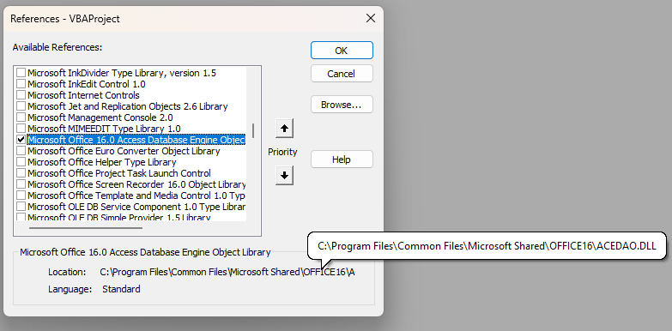Tick Microsoft Jet and Replication Objects checkbox
The width and height of the screenshot is (672, 331).
point(21,106)
